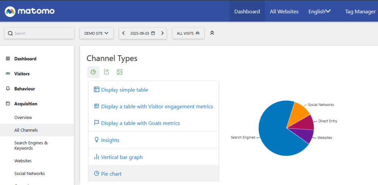The height and width of the screenshot is (185, 378).
Task: Select Display simple table option
Action: coord(124,90)
